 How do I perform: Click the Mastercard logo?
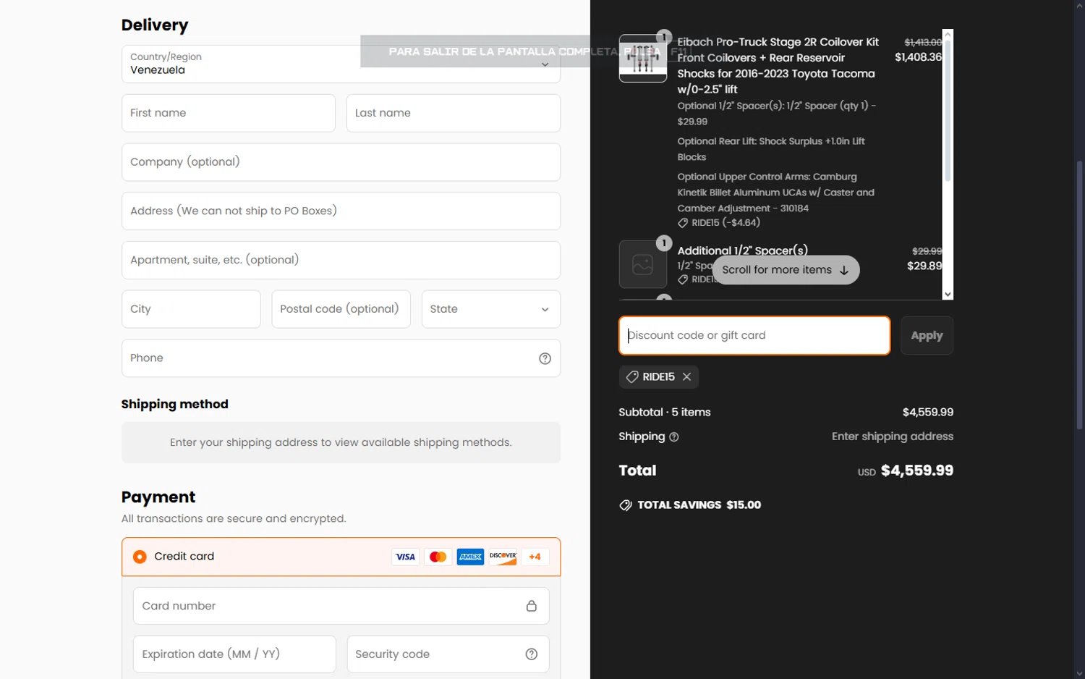point(438,557)
